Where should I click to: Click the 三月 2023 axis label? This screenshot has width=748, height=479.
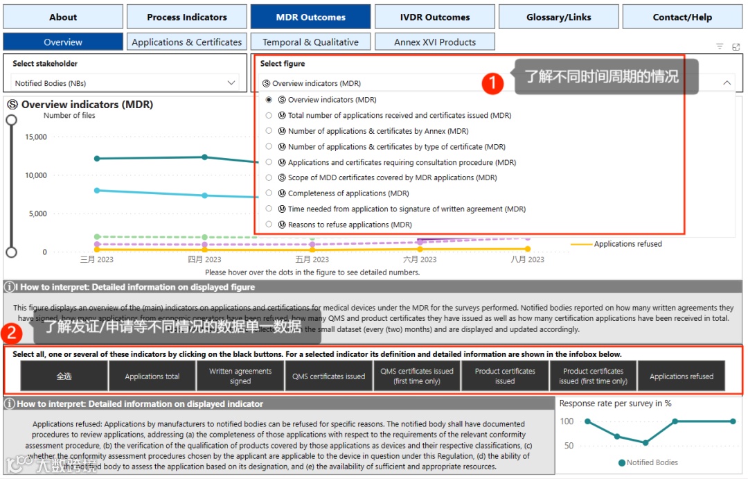97,259
